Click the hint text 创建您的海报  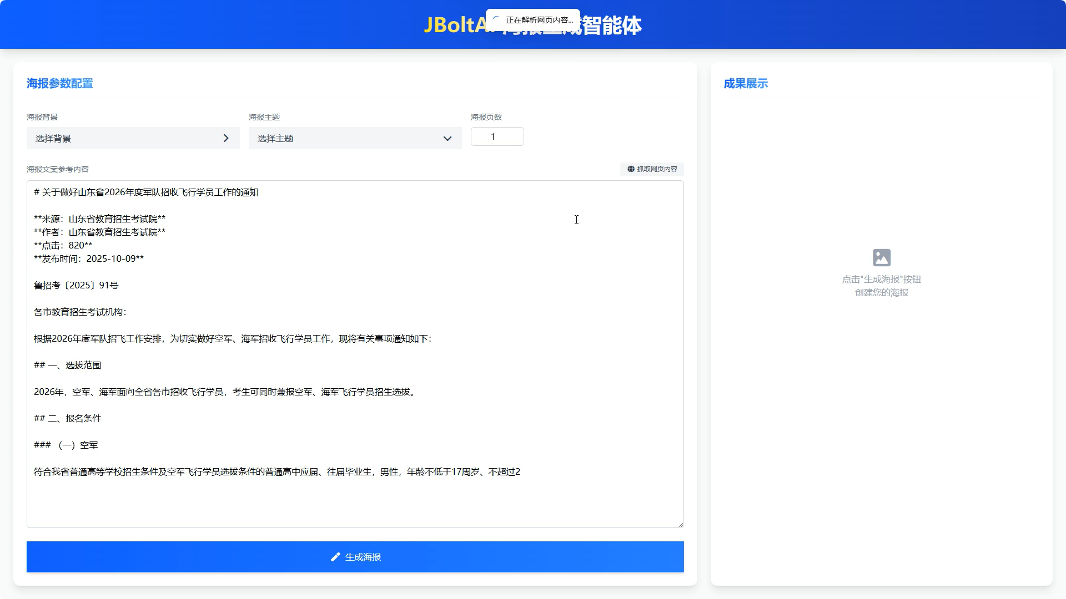[882, 292]
